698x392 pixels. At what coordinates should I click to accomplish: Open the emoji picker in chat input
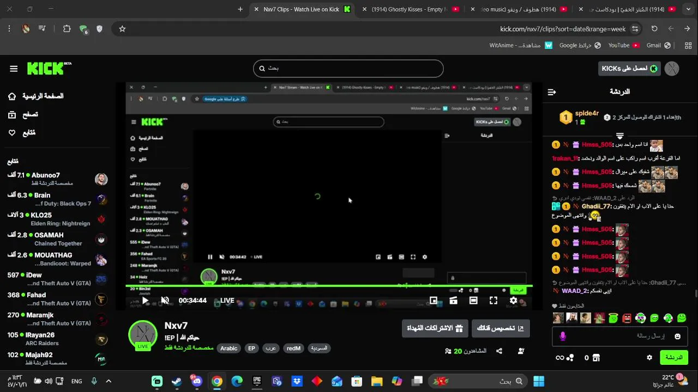click(678, 336)
